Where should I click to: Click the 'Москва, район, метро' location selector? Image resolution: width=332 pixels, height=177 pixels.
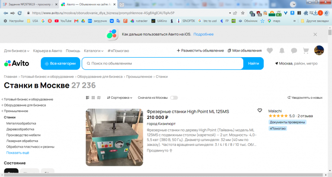(x=296, y=63)
